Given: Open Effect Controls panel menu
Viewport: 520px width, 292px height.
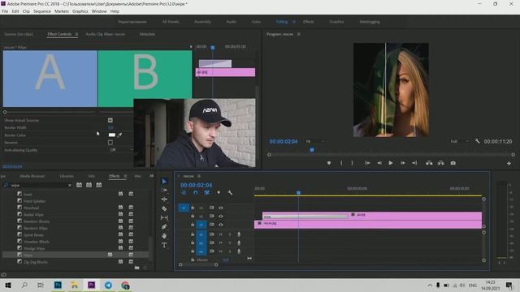Looking at the screenshot, I should click(76, 34).
